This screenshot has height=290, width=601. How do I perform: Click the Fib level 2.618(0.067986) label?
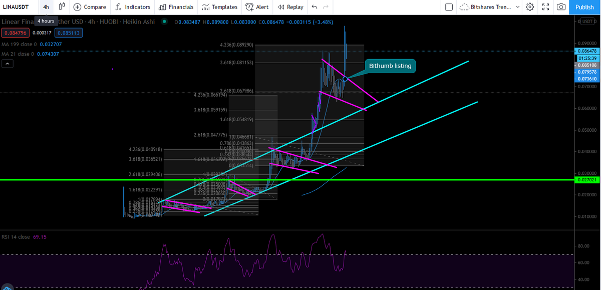[236, 91]
